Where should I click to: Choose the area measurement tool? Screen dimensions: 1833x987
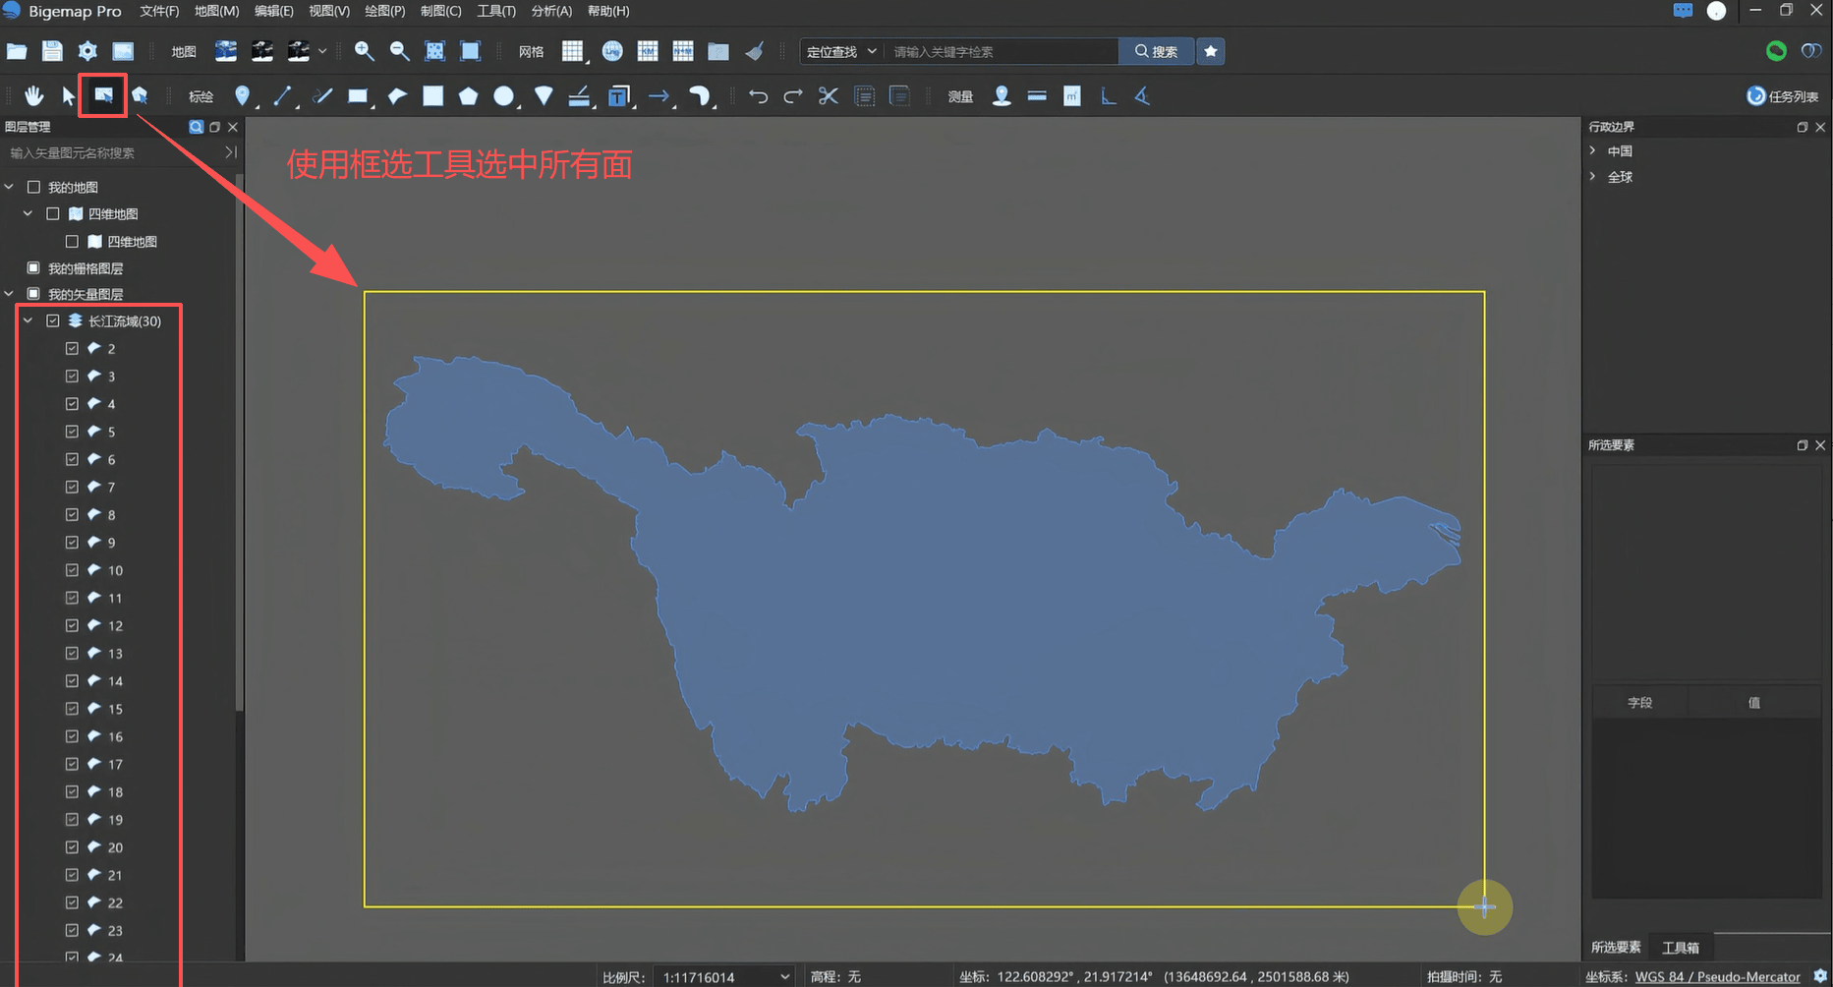pyautogui.click(x=1072, y=95)
